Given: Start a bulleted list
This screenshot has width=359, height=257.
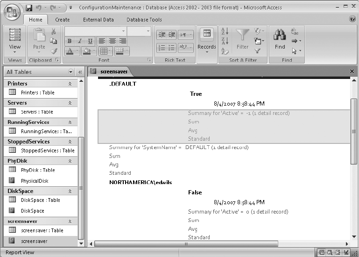Looking at the screenshot, I should 172,48.
